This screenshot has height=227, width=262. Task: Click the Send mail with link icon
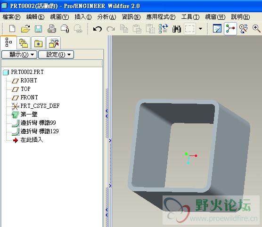[x=78, y=29]
